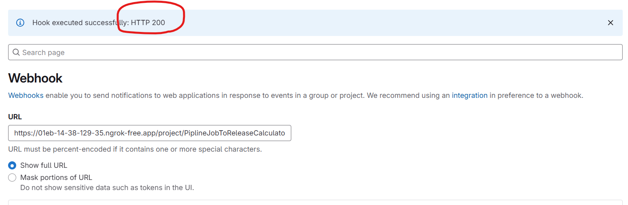
Task: Click the 'Hook executed successfully: HTTP 200' message
Action: 99,23
